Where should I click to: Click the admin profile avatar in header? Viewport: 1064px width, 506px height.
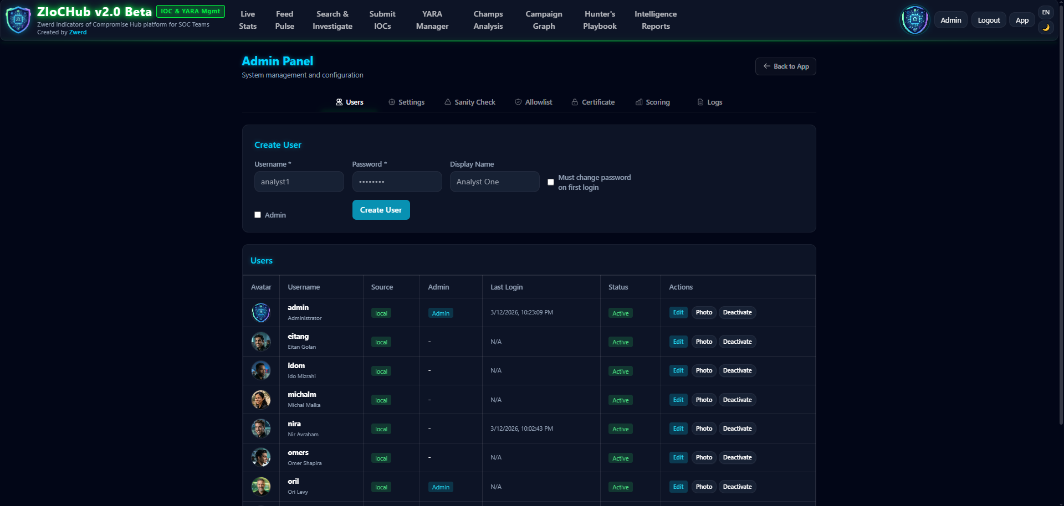coord(914,20)
